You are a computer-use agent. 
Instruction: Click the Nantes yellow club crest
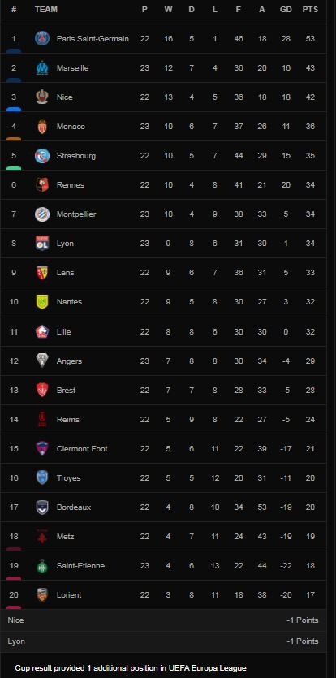pos(42,302)
